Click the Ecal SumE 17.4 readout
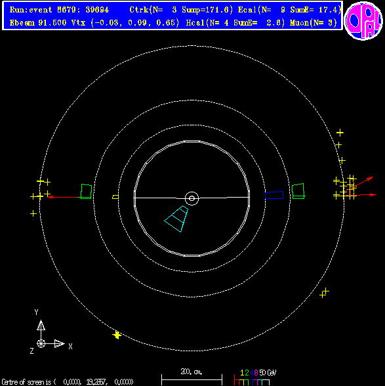Screen dimensions: 385x386 click(x=289, y=10)
